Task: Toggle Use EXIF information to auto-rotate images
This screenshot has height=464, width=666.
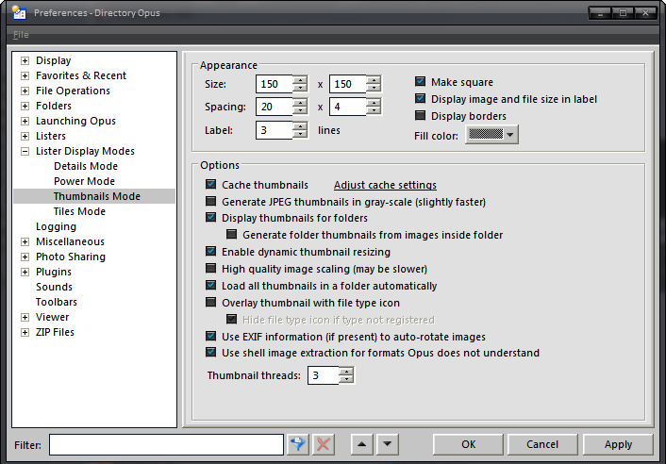Action: 210,337
